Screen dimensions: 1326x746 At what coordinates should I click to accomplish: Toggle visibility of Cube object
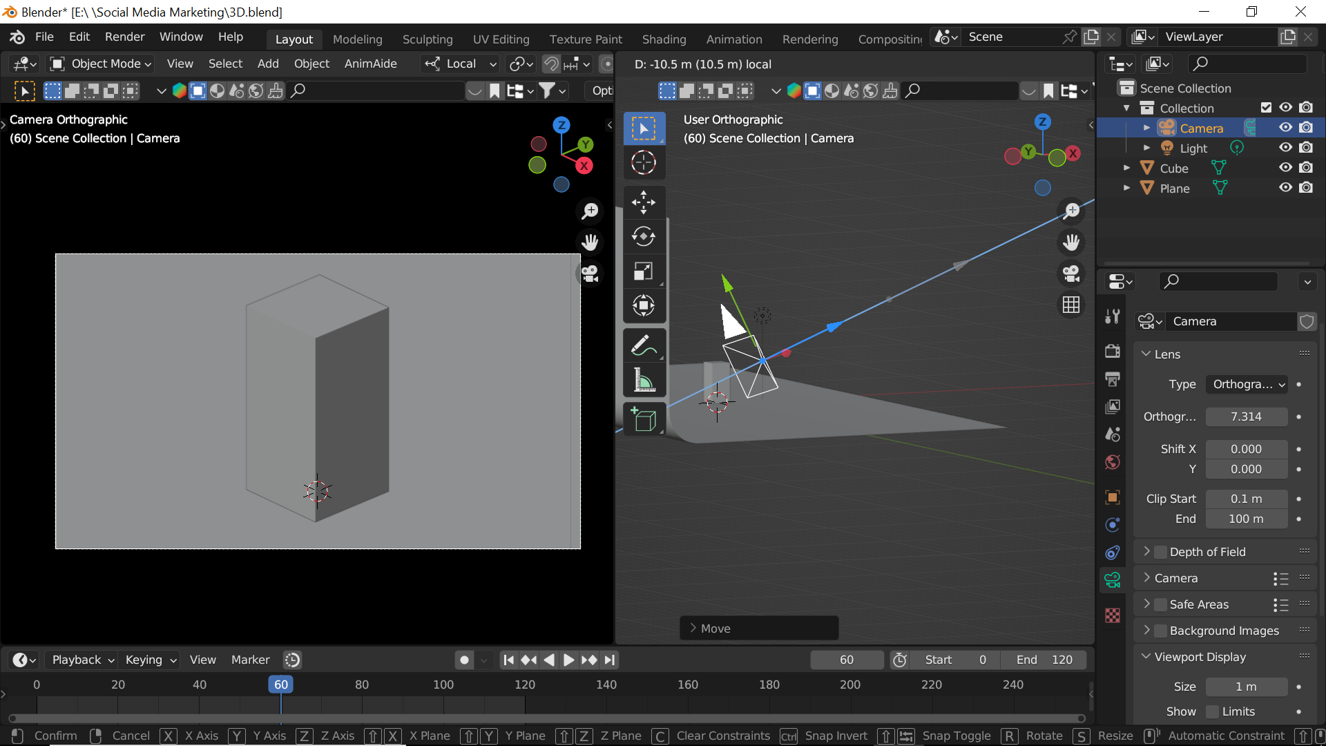click(x=1287, y=168)
